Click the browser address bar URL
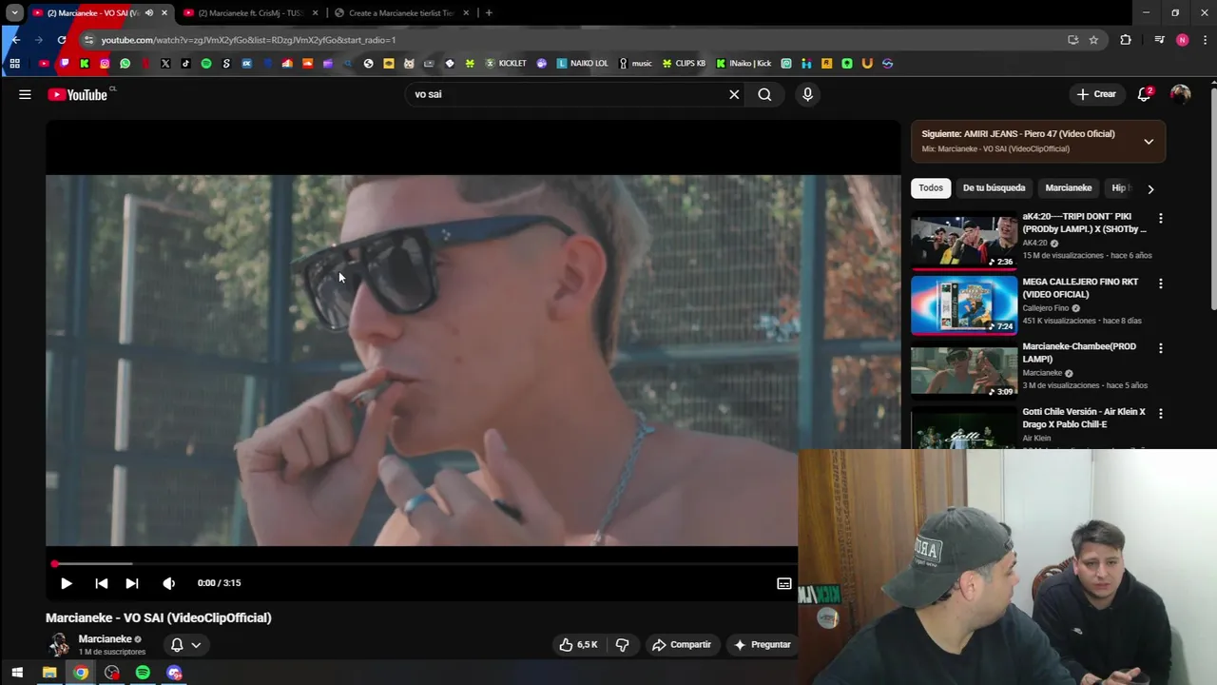 (248, 40)
